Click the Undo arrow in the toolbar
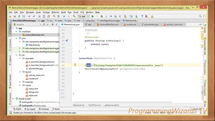 [x=29, y=16]
